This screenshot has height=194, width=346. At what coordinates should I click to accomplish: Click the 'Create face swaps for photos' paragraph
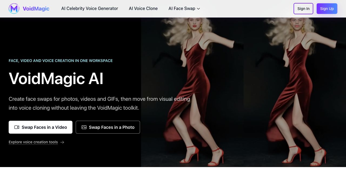click(x=99, y=103)
